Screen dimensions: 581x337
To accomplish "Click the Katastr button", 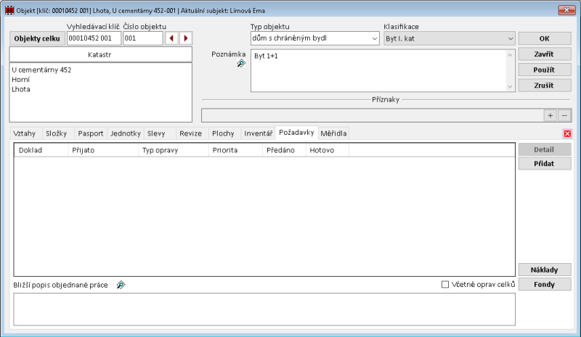I will [100, 54].
